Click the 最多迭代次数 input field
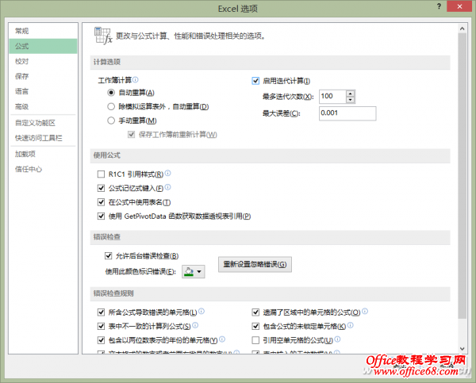This screenshot has width=476, height=383. click(332, 97)
